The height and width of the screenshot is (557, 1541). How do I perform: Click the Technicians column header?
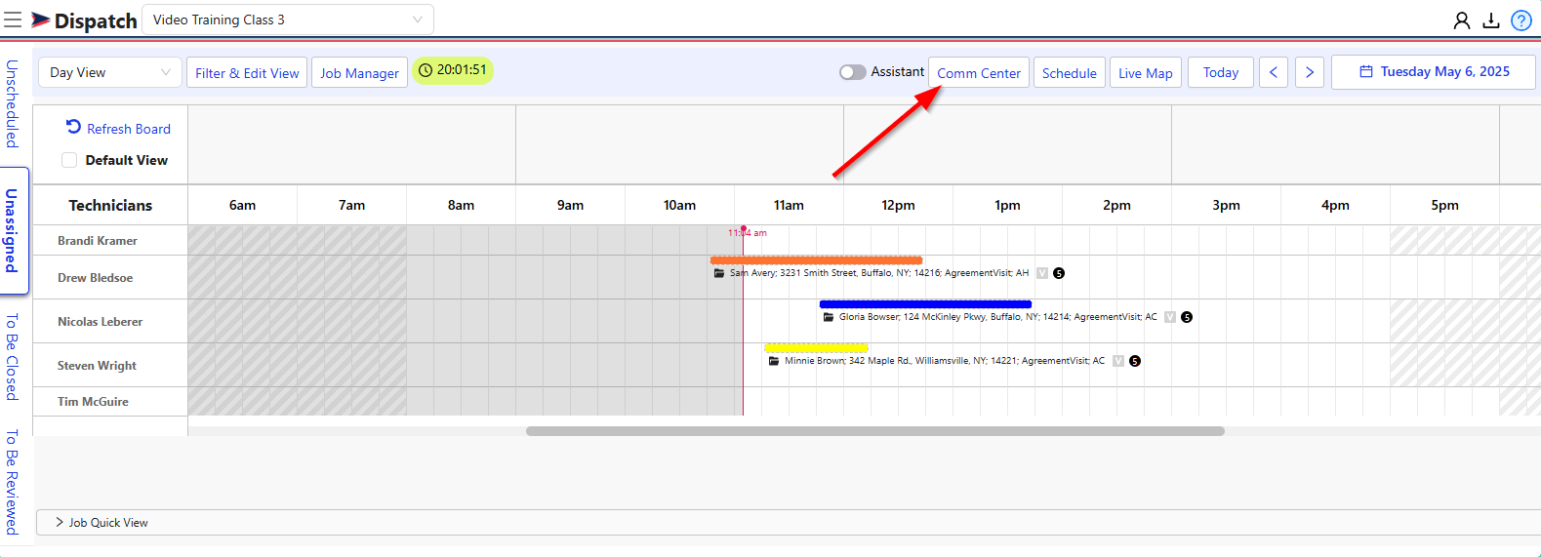pyautogui.click(x=110, y=205)
